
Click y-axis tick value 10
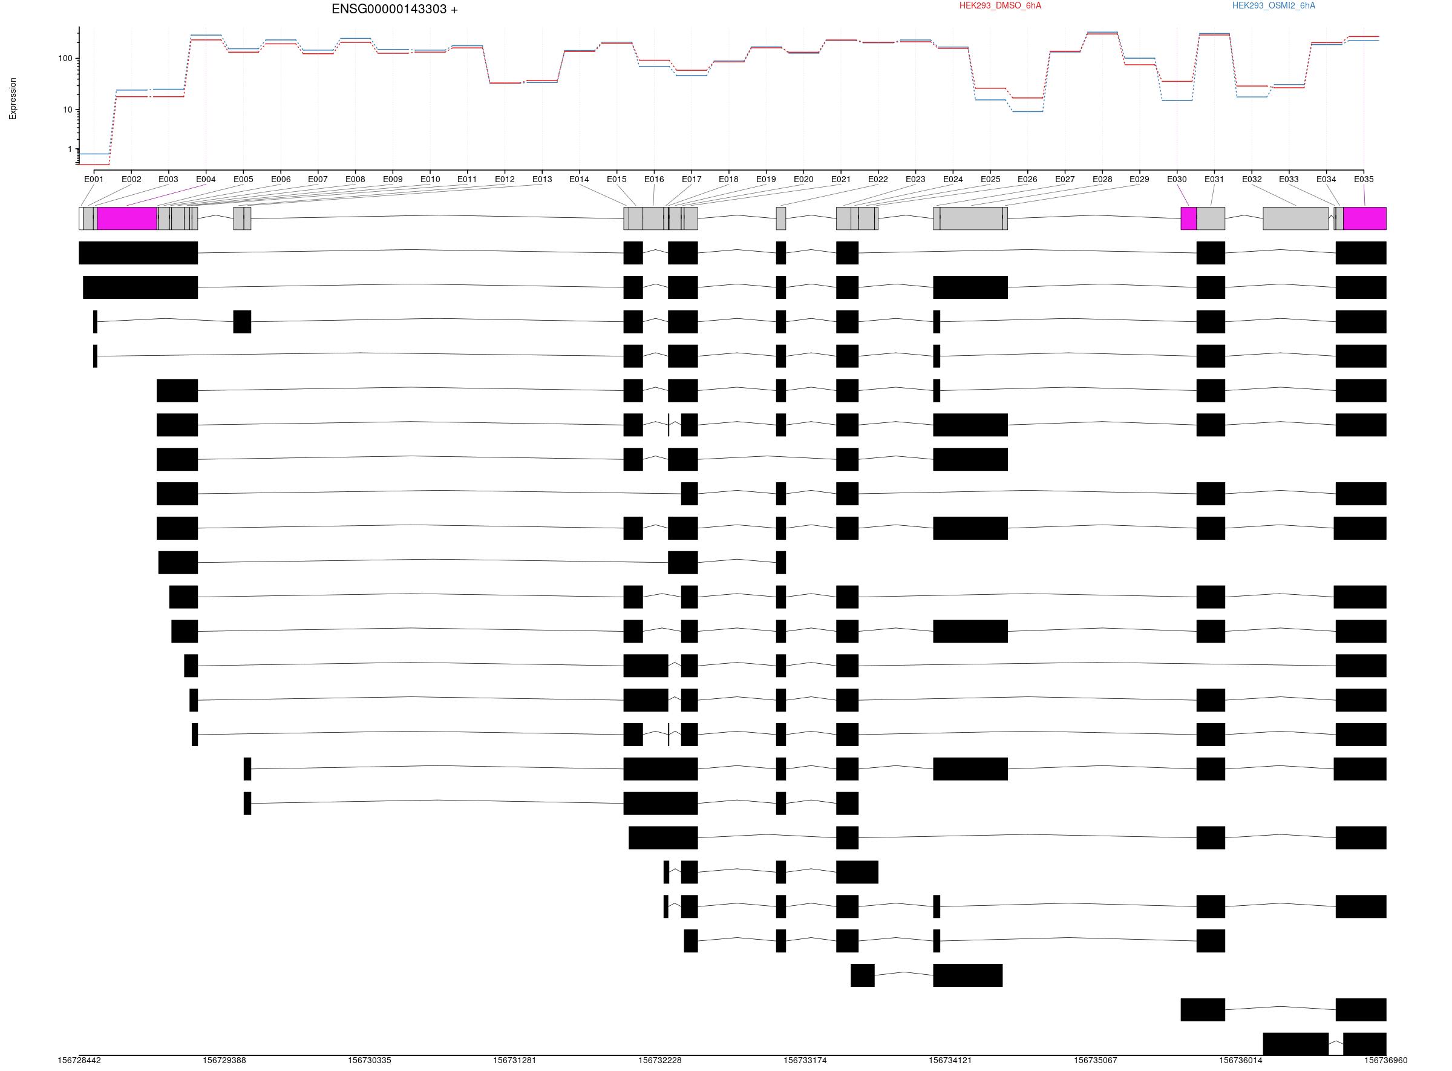[67, 110]
